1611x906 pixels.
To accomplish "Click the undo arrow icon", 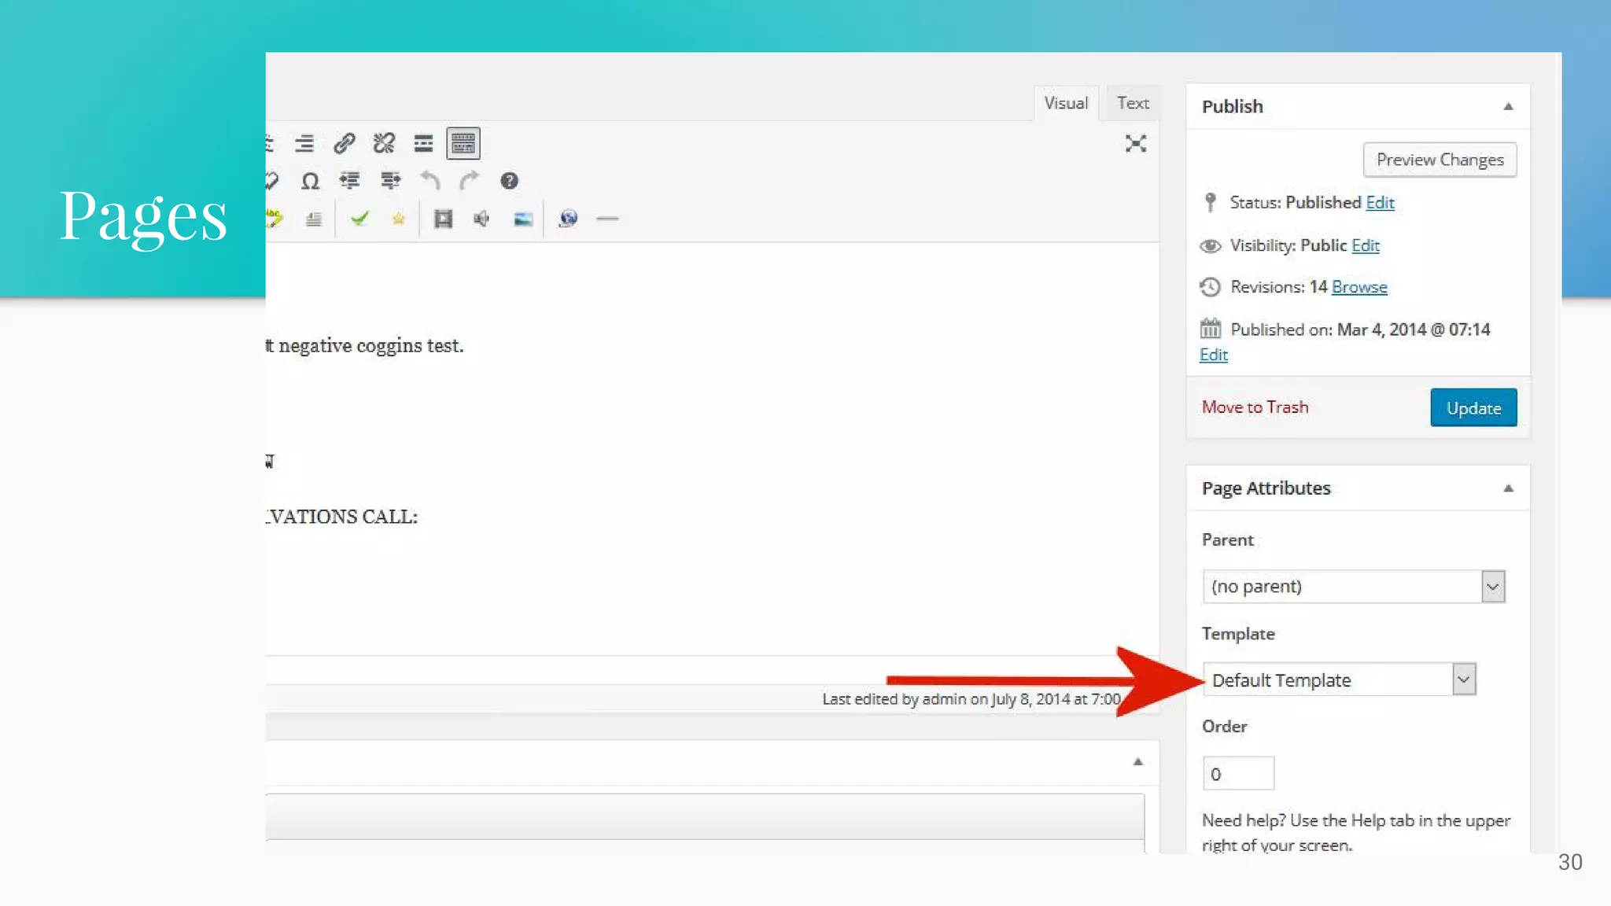I will [429, 181].
